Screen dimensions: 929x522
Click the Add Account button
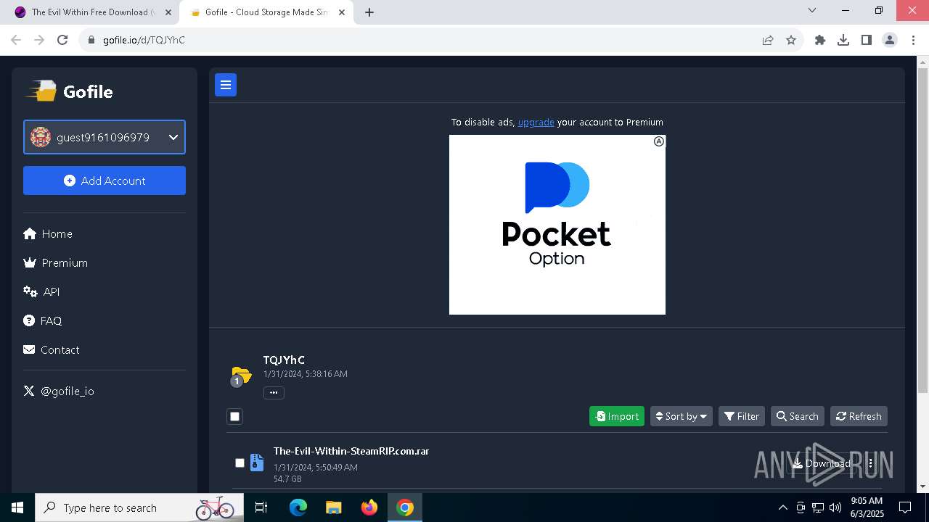105,181
